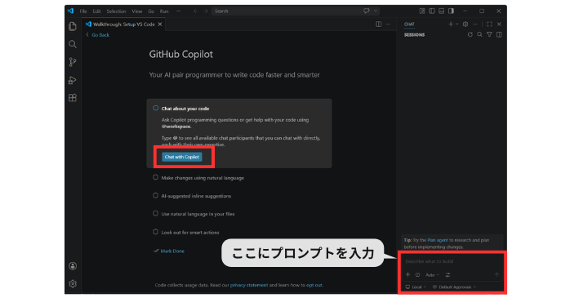Click the GitHub Copilot heading
Viewport: 570px width, 298px height.
pyautogui.click(x=181, y=54)
